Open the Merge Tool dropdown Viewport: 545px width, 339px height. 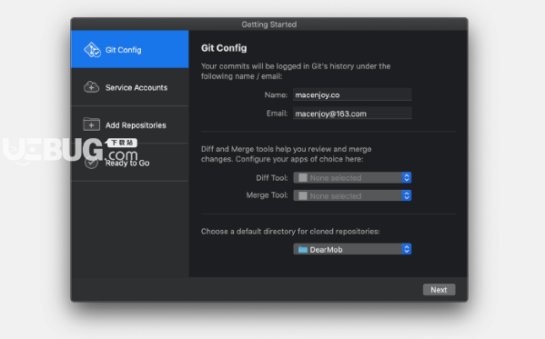(352, 195)
